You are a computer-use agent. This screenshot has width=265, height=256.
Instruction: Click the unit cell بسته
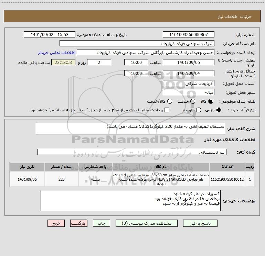(95, 179)
